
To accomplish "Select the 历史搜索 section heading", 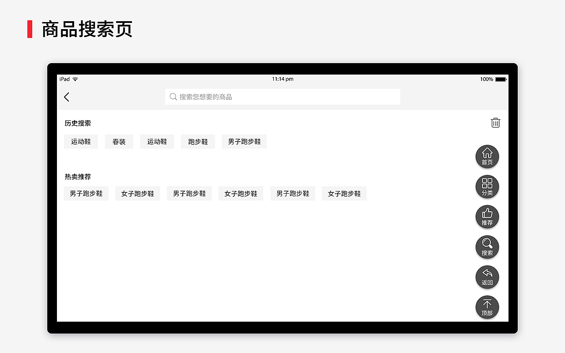I will [x=78, y=123].
